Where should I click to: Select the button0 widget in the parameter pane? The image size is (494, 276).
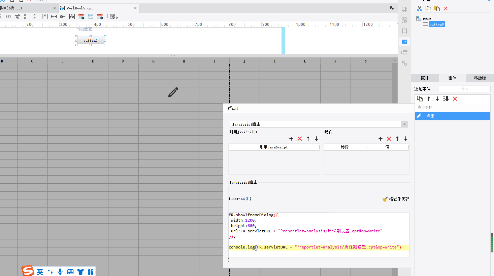point(91,40)
